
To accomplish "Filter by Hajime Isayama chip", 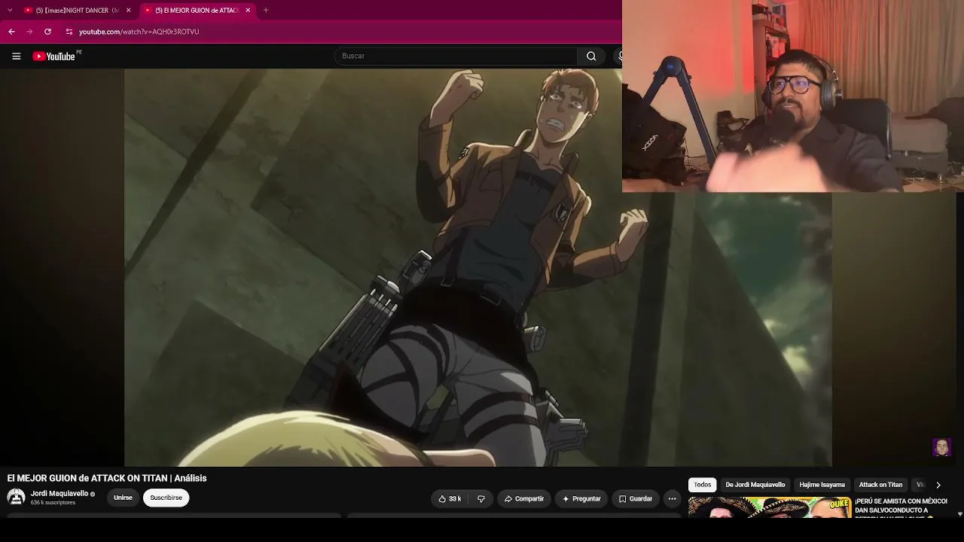I will coord(822,485).
